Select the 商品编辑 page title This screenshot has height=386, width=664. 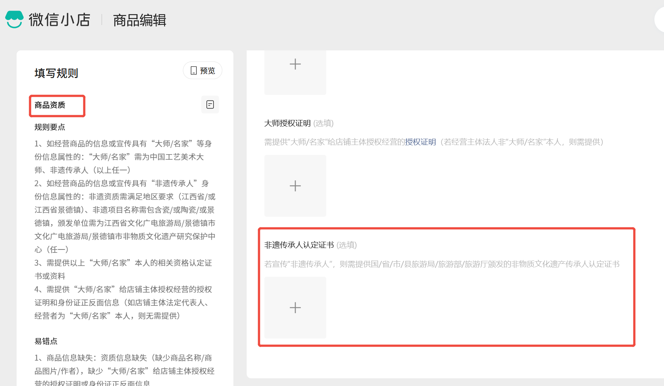click(x=140, y=20)
